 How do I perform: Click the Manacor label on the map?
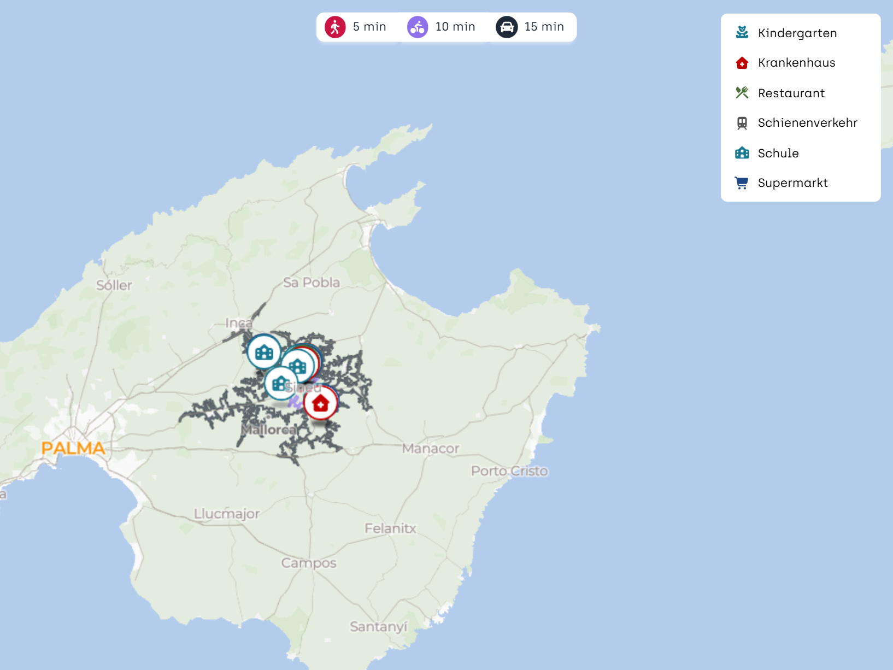(431, 449)
